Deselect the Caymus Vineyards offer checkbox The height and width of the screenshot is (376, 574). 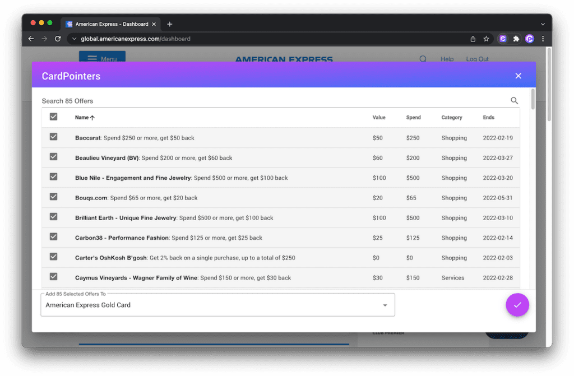[53, 277]
